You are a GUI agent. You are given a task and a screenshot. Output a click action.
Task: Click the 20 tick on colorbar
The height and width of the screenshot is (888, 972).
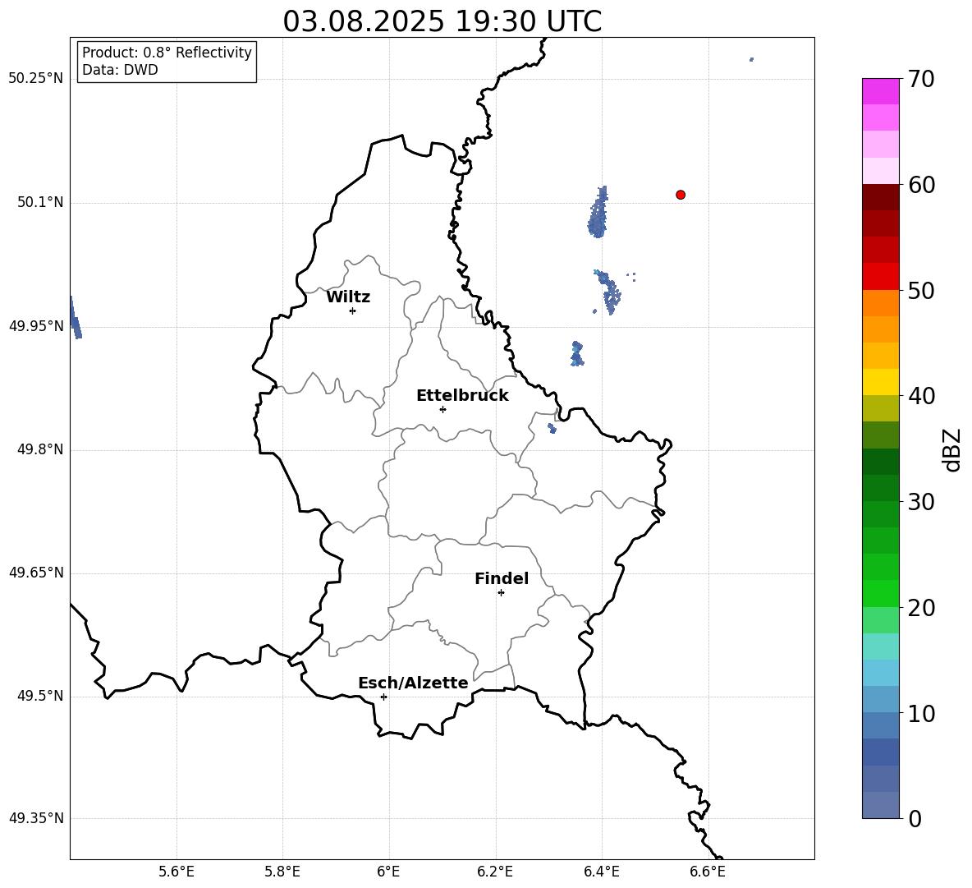pyautogui.click(x=921, y=608)
